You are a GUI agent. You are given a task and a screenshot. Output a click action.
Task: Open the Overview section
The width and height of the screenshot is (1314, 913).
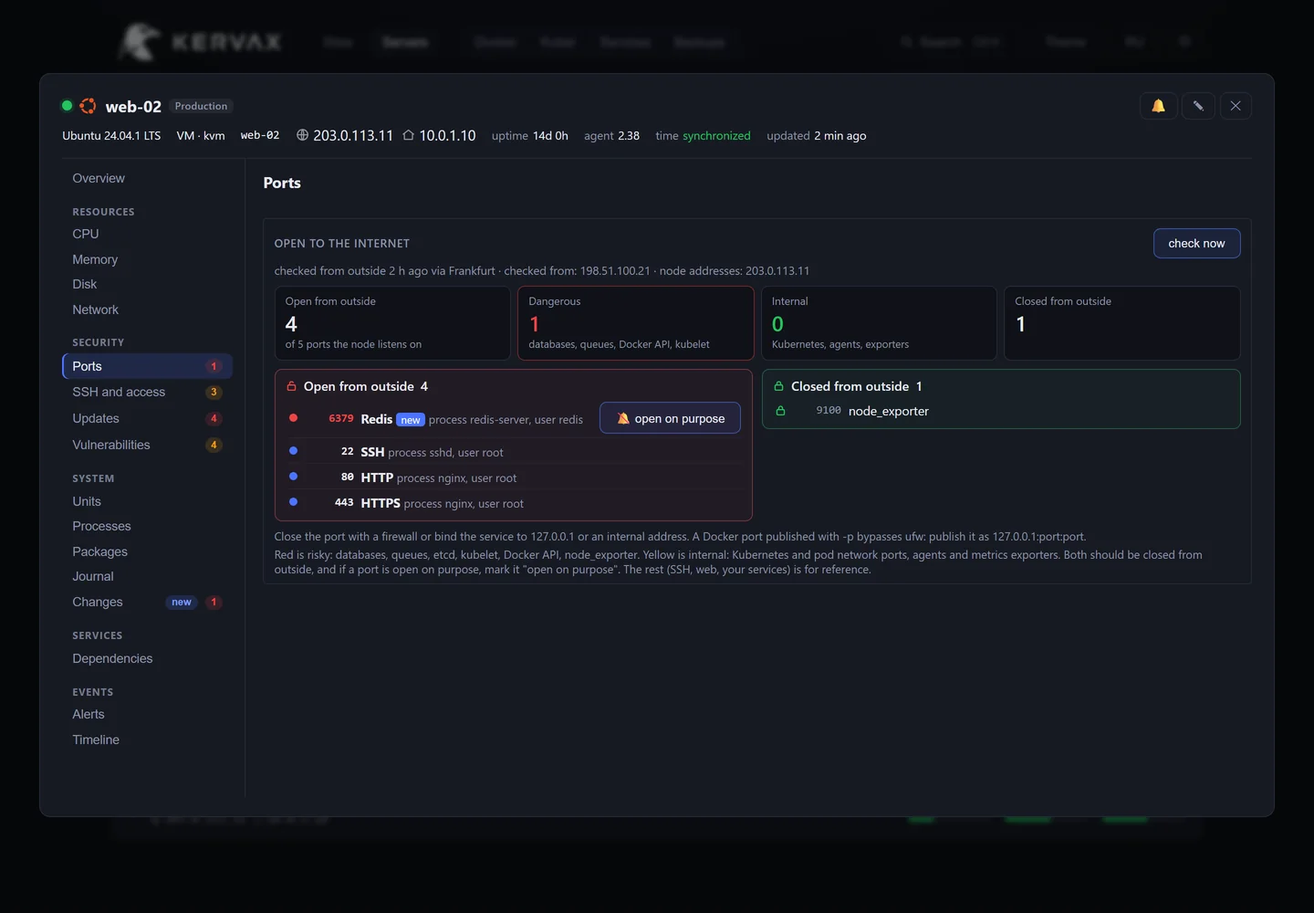click(x=147, y=178)
